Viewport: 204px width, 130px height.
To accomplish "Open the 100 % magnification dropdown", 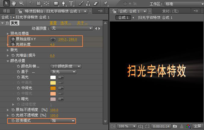I will tap(127, 126).
